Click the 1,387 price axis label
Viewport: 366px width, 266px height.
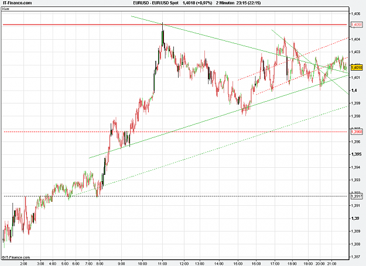coord(355,257)
